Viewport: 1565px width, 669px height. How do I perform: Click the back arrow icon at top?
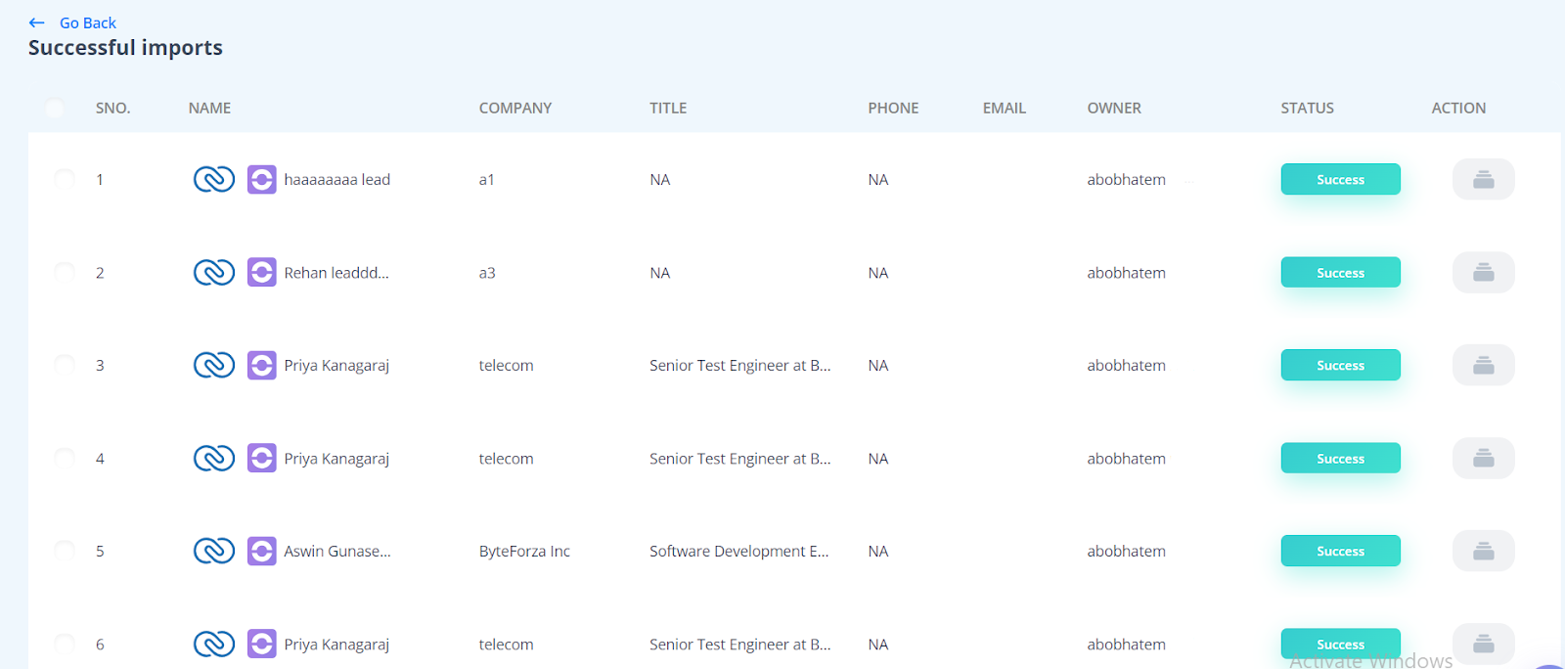pos(37,22)
